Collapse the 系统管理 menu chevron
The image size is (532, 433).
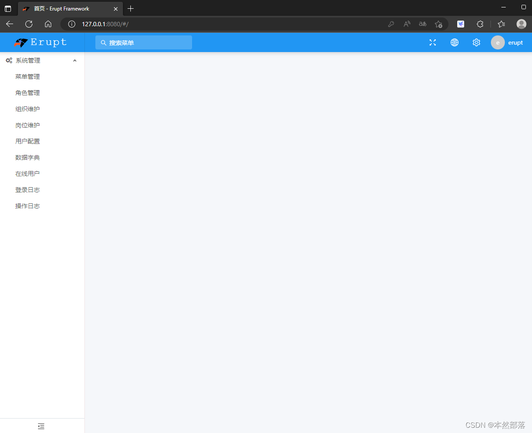coord(75,60)
